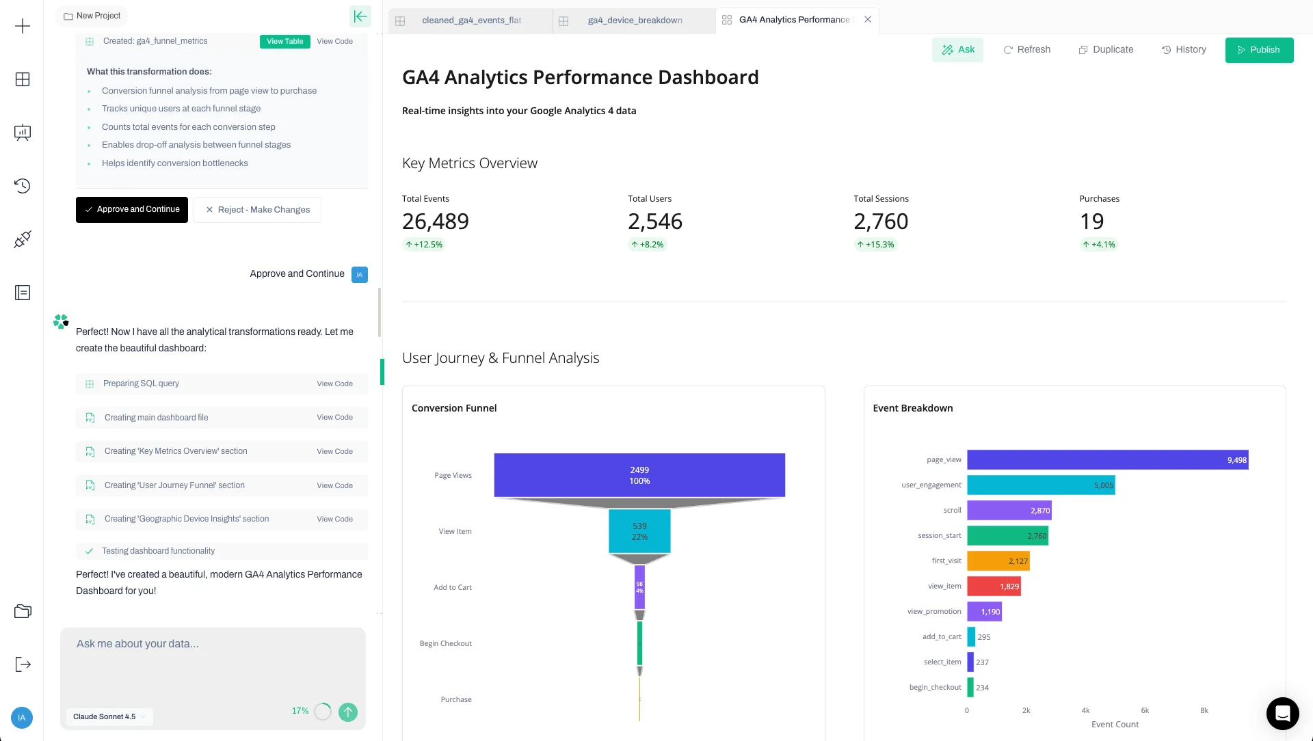
Task: Open history from the sidebar clock icon
Action: [23, 185]
